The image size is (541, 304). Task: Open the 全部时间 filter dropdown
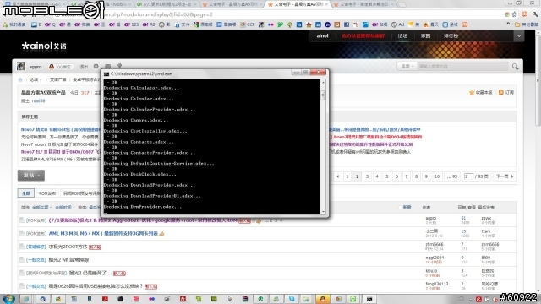(x=64, y=208)
